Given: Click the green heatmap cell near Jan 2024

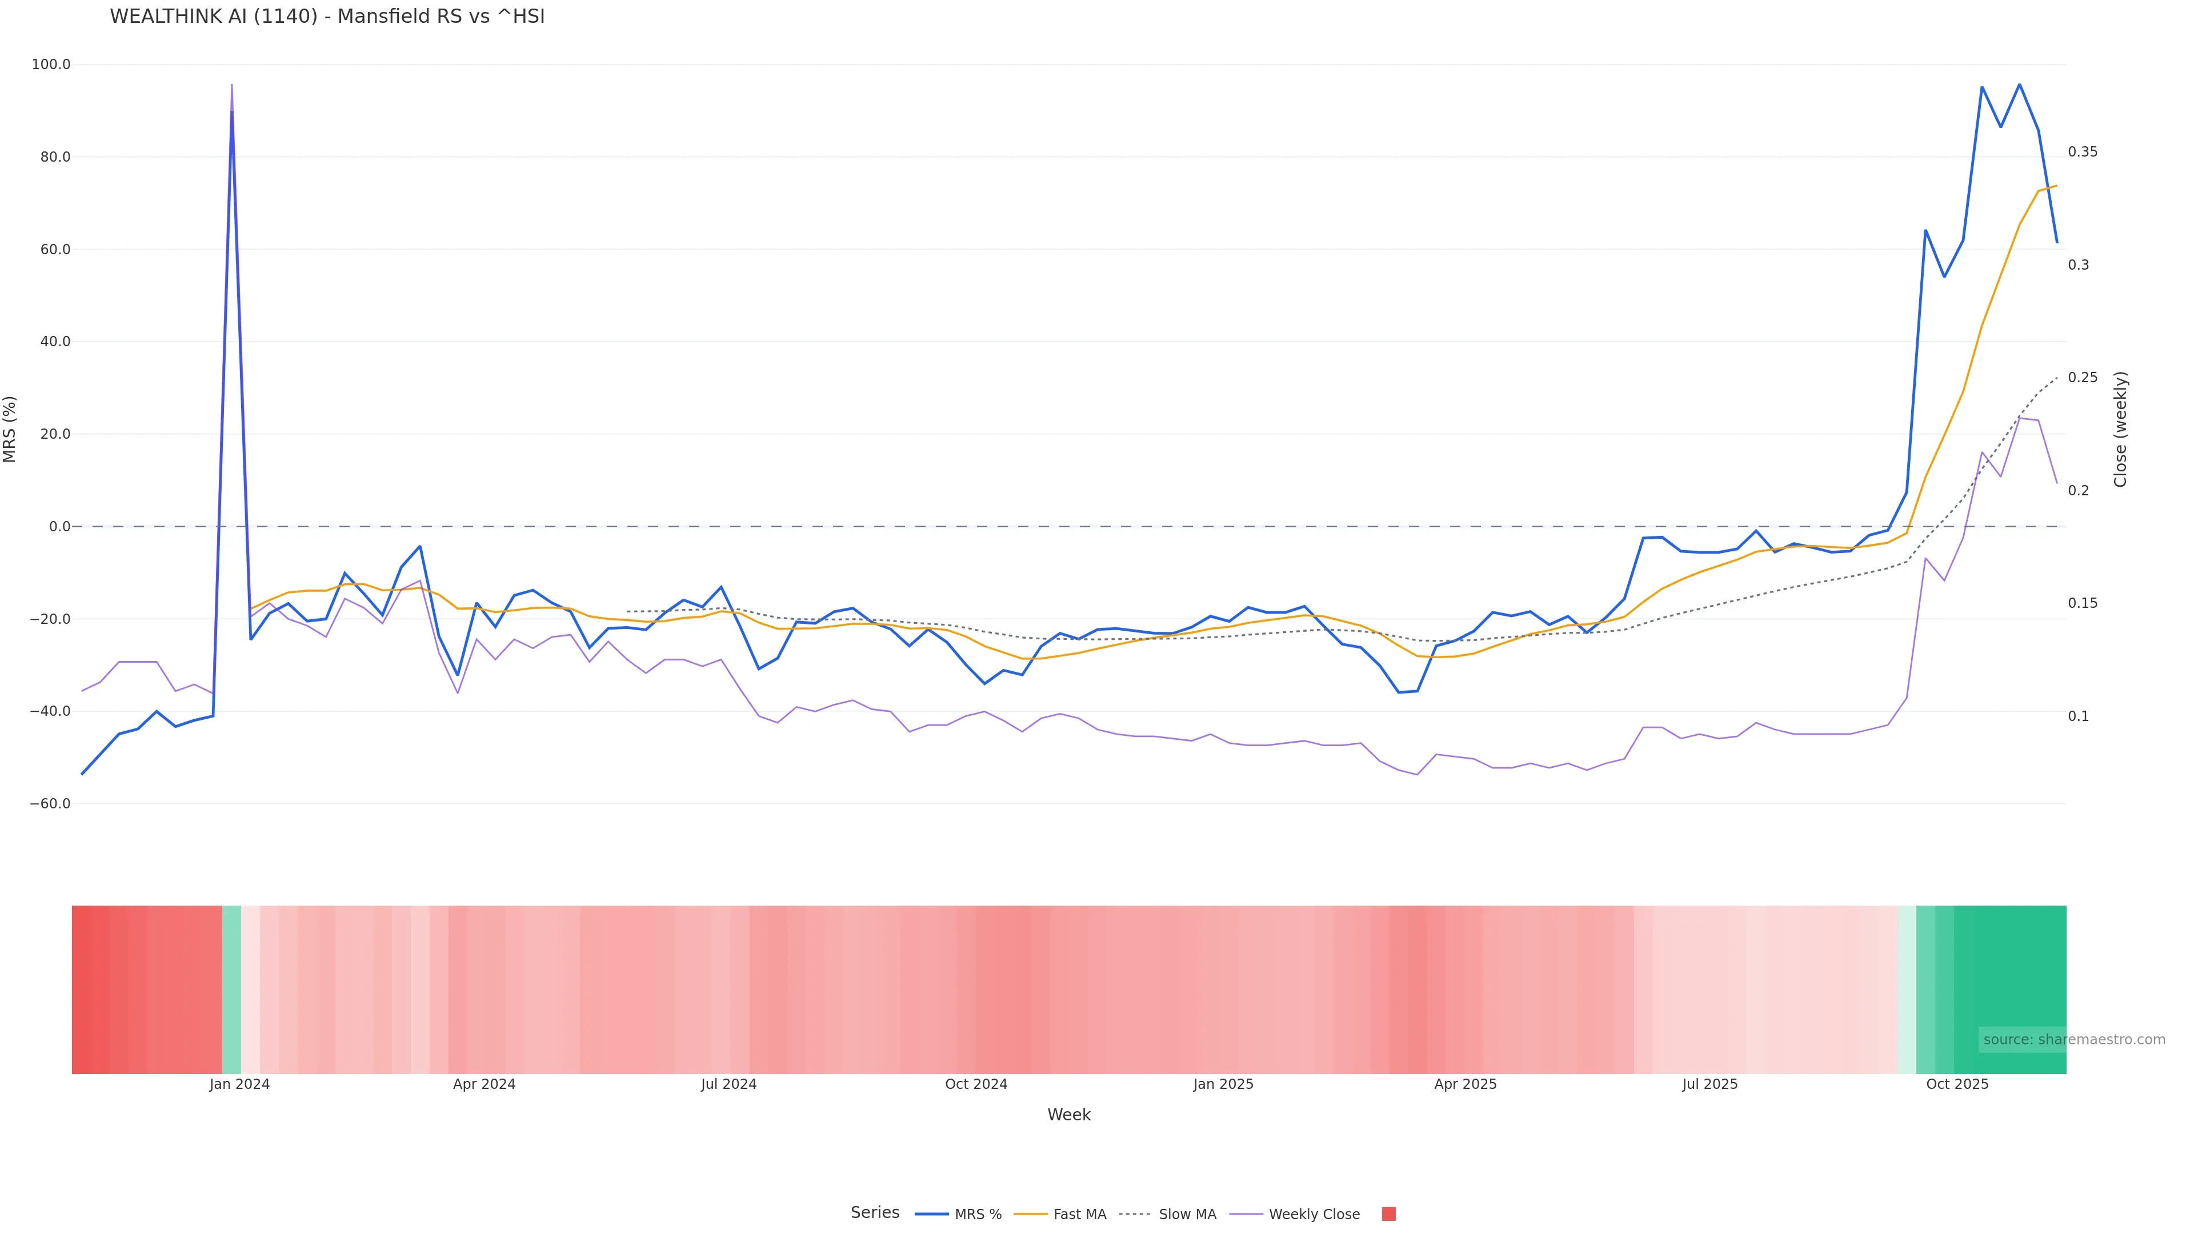Looking at the screenshot, I should 231,989.
